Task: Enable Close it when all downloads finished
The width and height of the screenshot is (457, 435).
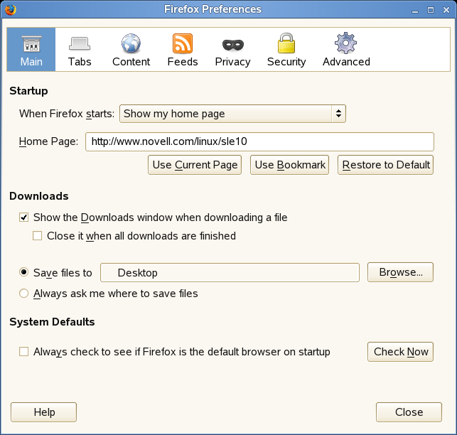Action: click(x=37, y=236)
